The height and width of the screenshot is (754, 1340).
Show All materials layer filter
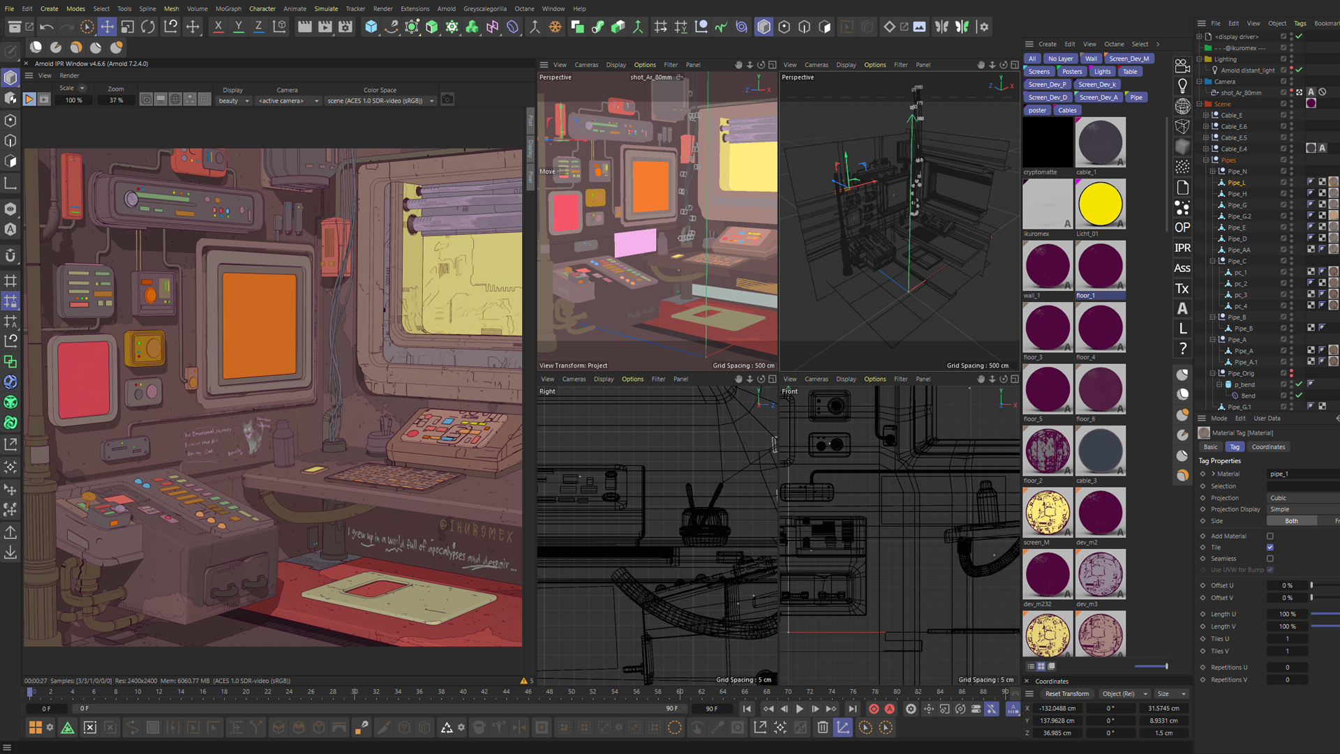(x=1032, y=59)
